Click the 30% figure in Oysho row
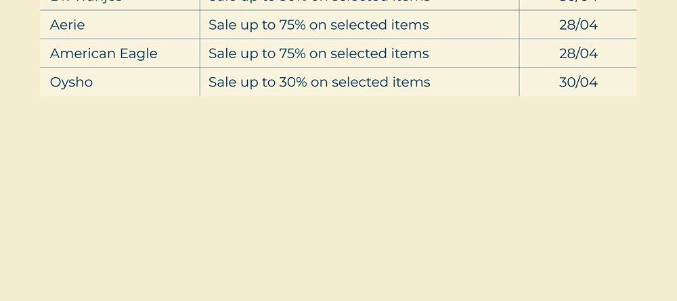677x301 pixels. pyautogui.click(x=293, y=82)
